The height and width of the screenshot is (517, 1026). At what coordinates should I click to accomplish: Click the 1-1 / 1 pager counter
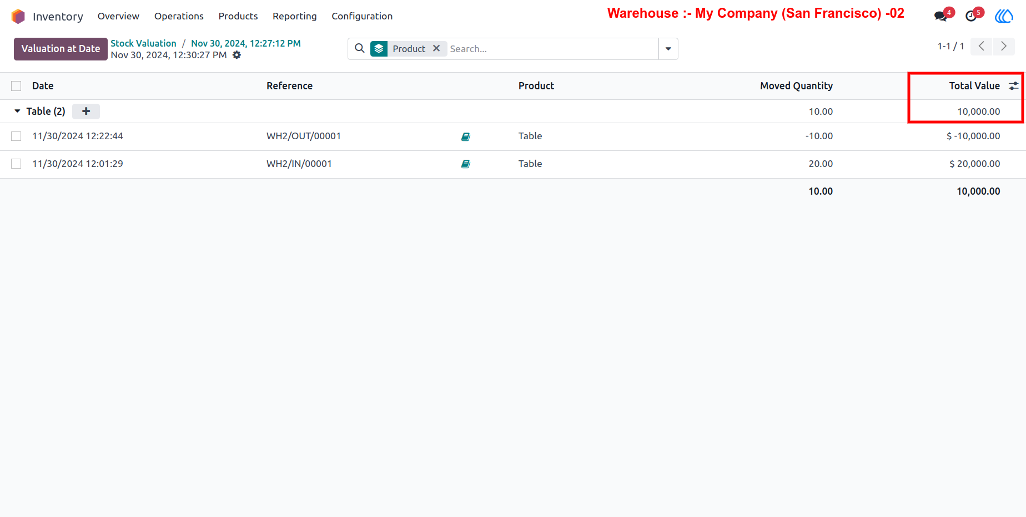(x=950, y=47)
